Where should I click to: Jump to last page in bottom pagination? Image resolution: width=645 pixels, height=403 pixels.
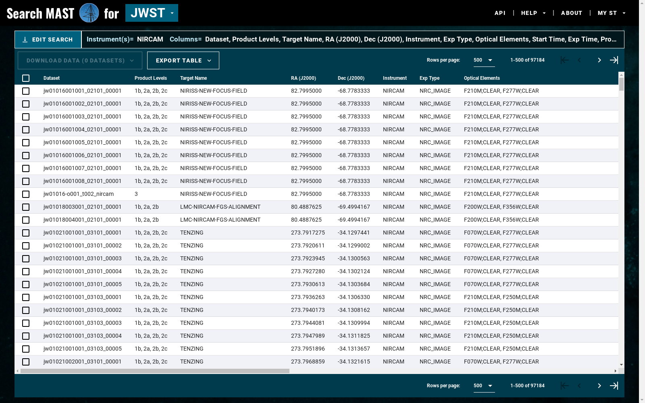614,386
